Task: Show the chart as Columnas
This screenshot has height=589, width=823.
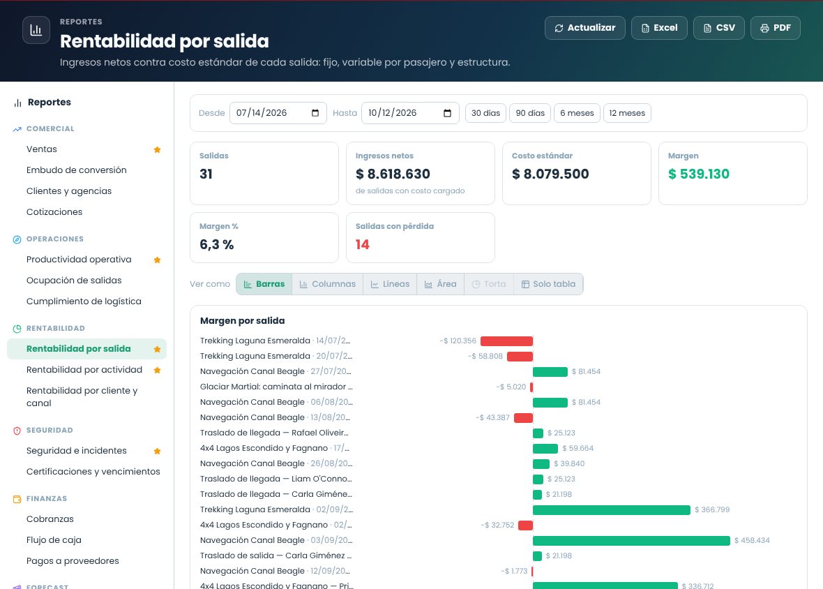Action: tap(328, 284)
